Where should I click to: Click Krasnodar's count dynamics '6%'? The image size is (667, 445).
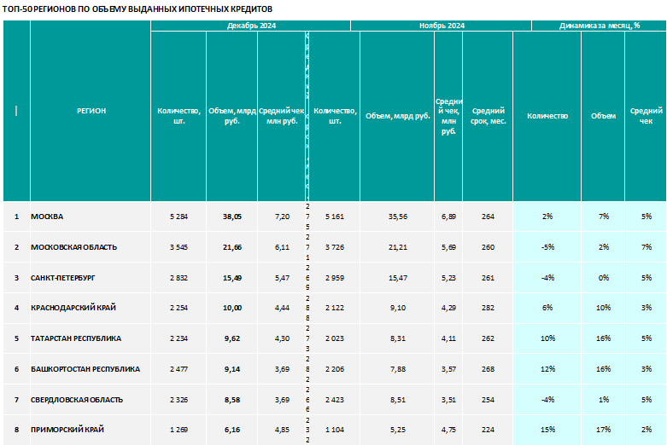547,308
